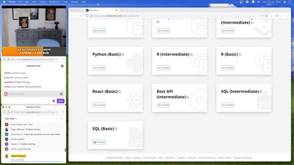Open the History menu
The width and height of the screenshot is (294, 165).
pos(43,2)
